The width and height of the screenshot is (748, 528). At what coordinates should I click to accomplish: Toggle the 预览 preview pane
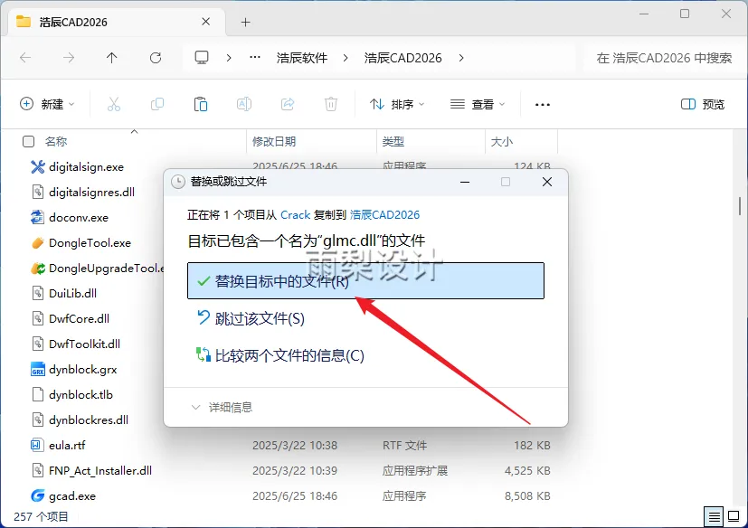click(x=702, y=104)
